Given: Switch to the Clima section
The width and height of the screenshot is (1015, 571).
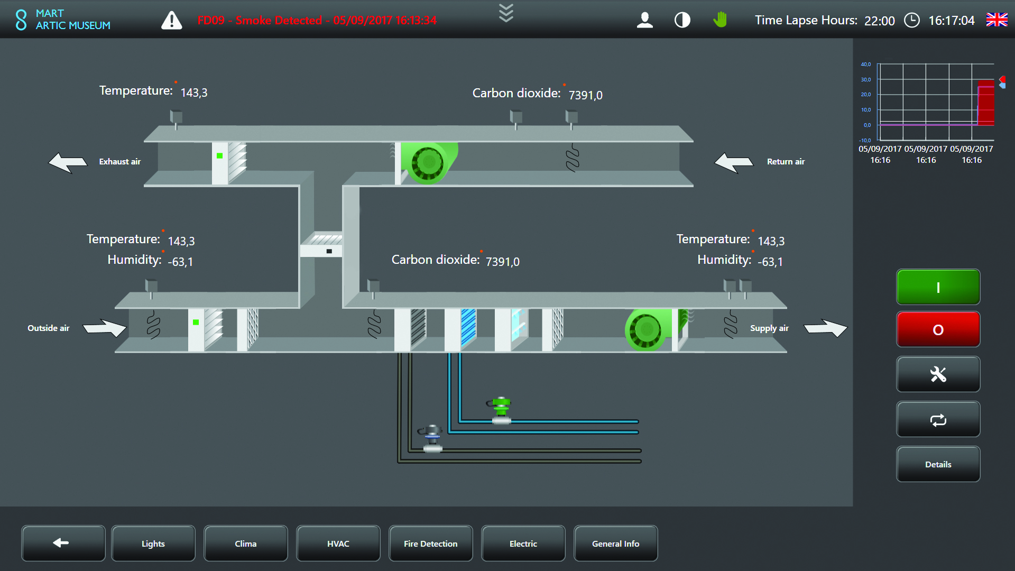Looking at the screenshot, I should 245,543.
